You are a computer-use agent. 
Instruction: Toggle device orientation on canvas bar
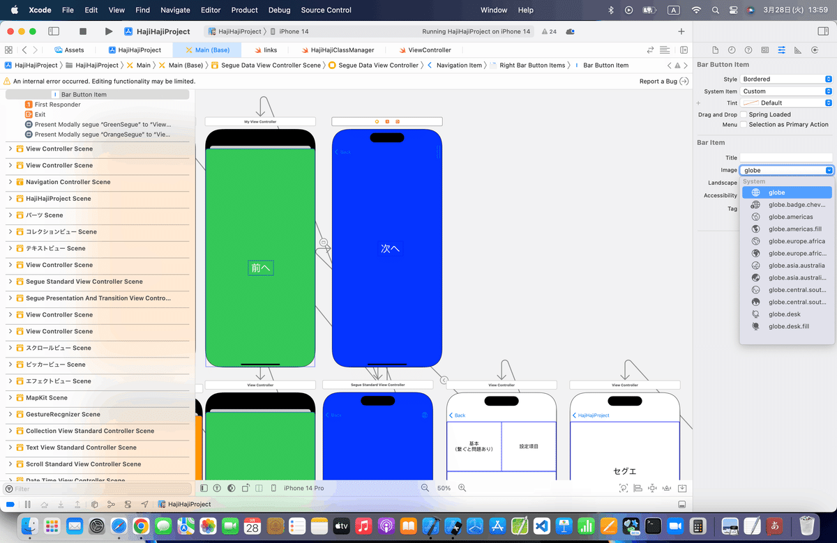[x=245, y=488]
